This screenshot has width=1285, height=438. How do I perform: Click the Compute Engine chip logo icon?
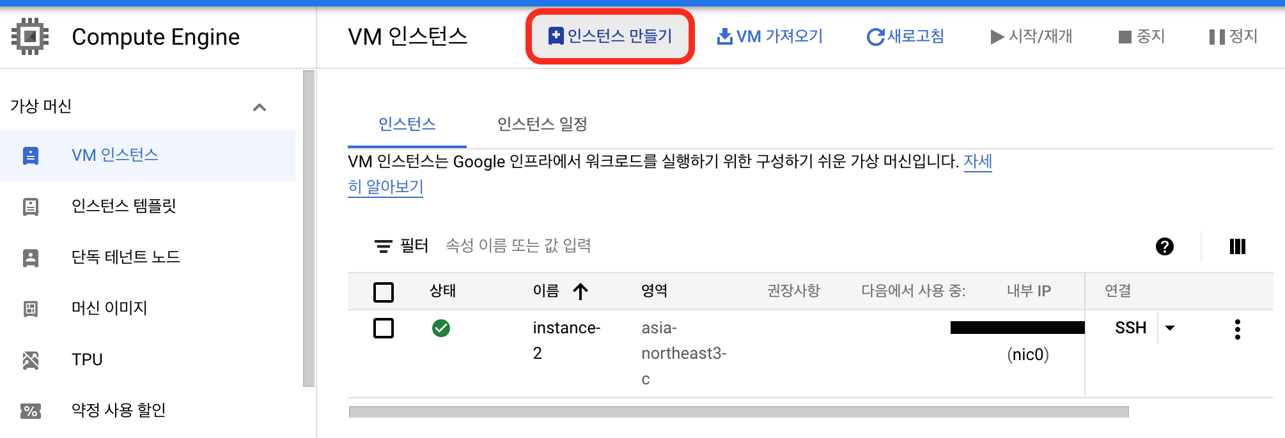click(x=30, y=36)
